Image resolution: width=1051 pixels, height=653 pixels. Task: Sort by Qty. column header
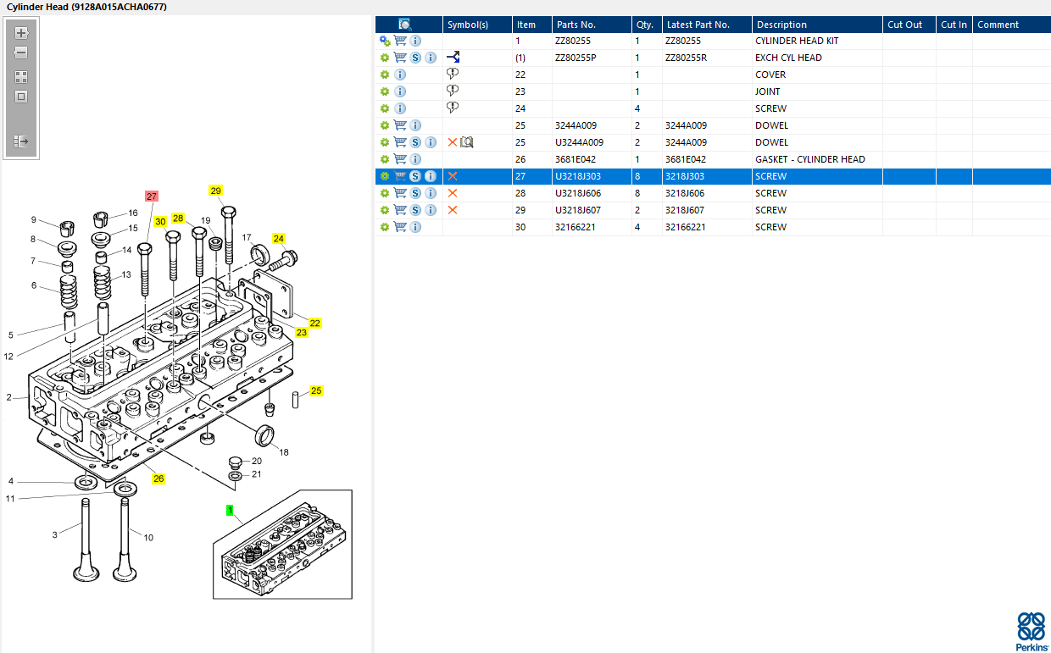[x=647, y=25]
